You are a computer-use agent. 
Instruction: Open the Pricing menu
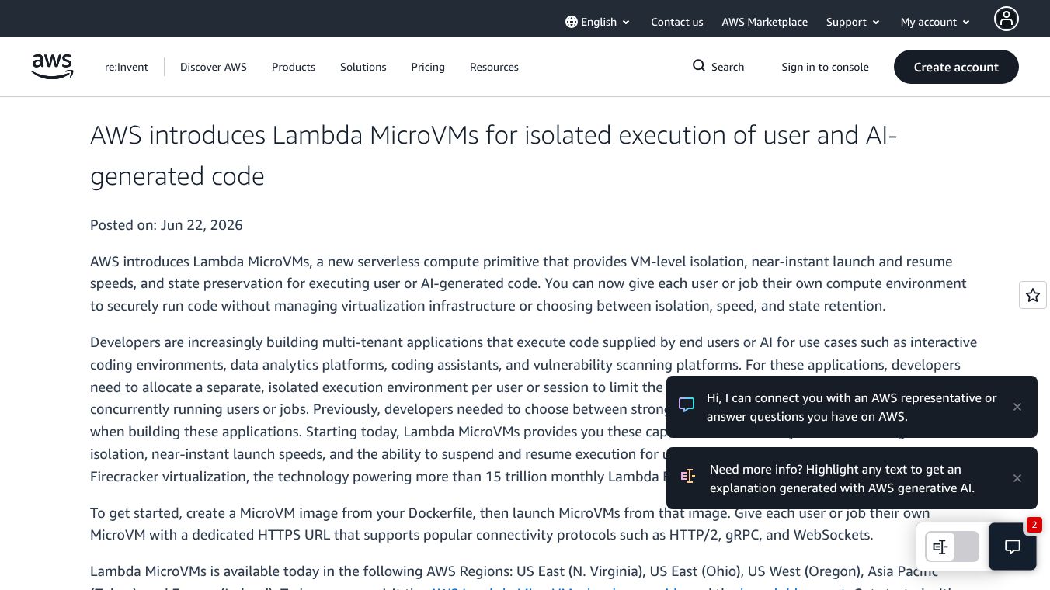[x=428, y=67]
